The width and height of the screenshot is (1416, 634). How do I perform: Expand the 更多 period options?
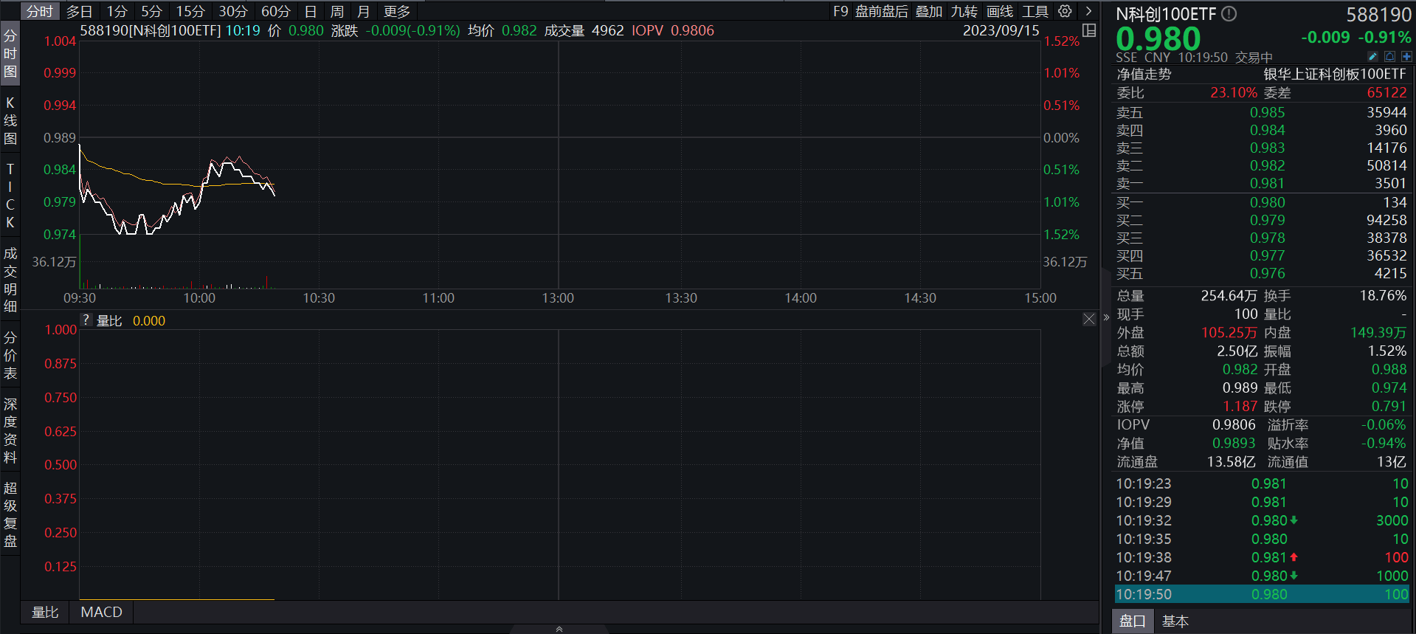[x=397, y=11]
